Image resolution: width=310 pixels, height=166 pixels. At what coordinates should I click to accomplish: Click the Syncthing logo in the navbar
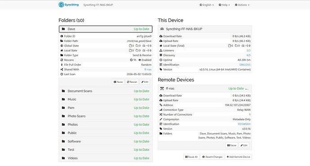[x=69, y=4]
